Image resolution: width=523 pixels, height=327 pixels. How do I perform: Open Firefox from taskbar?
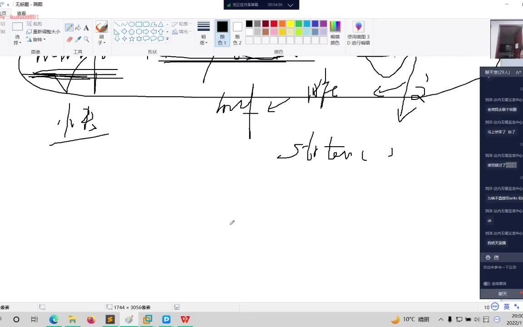pyautogui.click(x=91, y=319)
